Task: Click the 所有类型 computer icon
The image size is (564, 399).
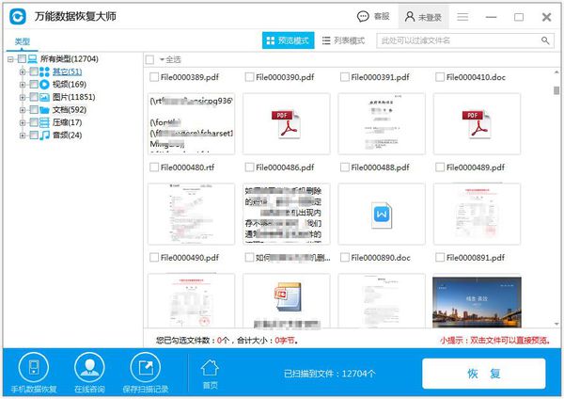Action: 32,58
